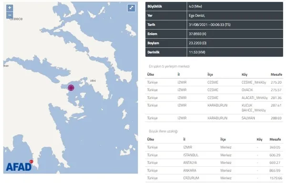This screenshot has height=193, width=286.
Task: Select the distance value 275.57
Action: point(276,90)
